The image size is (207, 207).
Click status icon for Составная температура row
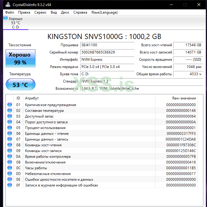[x=10, y=111]
